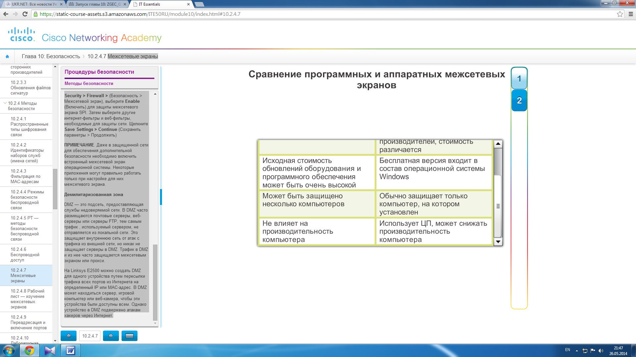Click cell 'Может быть защищено несколько компьютеров'
This screenshot has width=636, height=357.
point(317,204)
